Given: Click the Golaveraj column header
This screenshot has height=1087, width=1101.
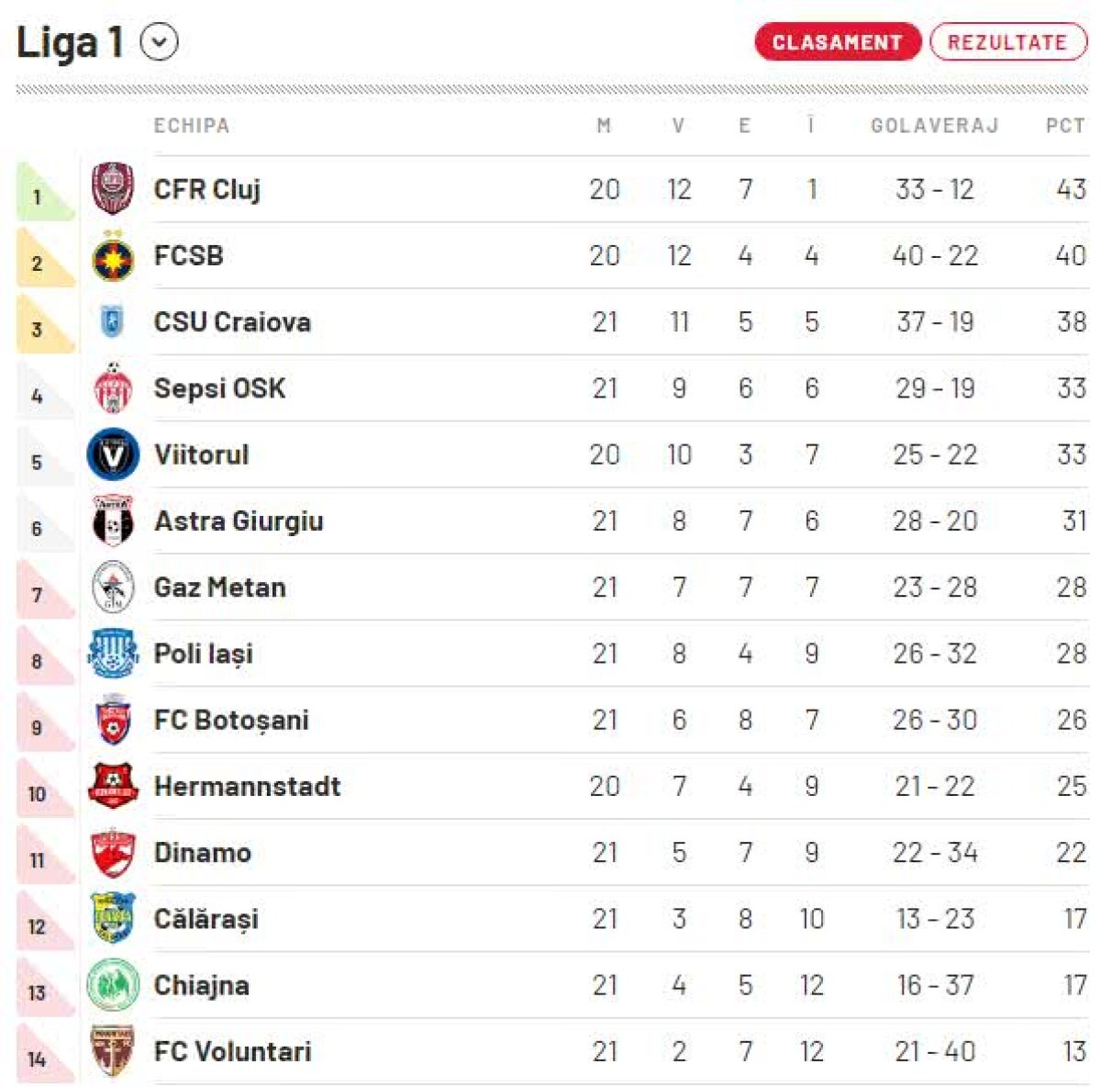Looking at the screenshot, I should tap(934, 126).
